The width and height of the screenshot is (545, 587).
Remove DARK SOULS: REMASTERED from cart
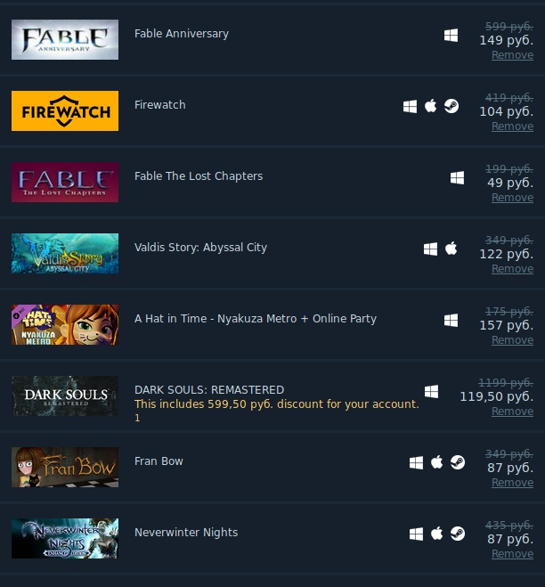pos(512,412)
